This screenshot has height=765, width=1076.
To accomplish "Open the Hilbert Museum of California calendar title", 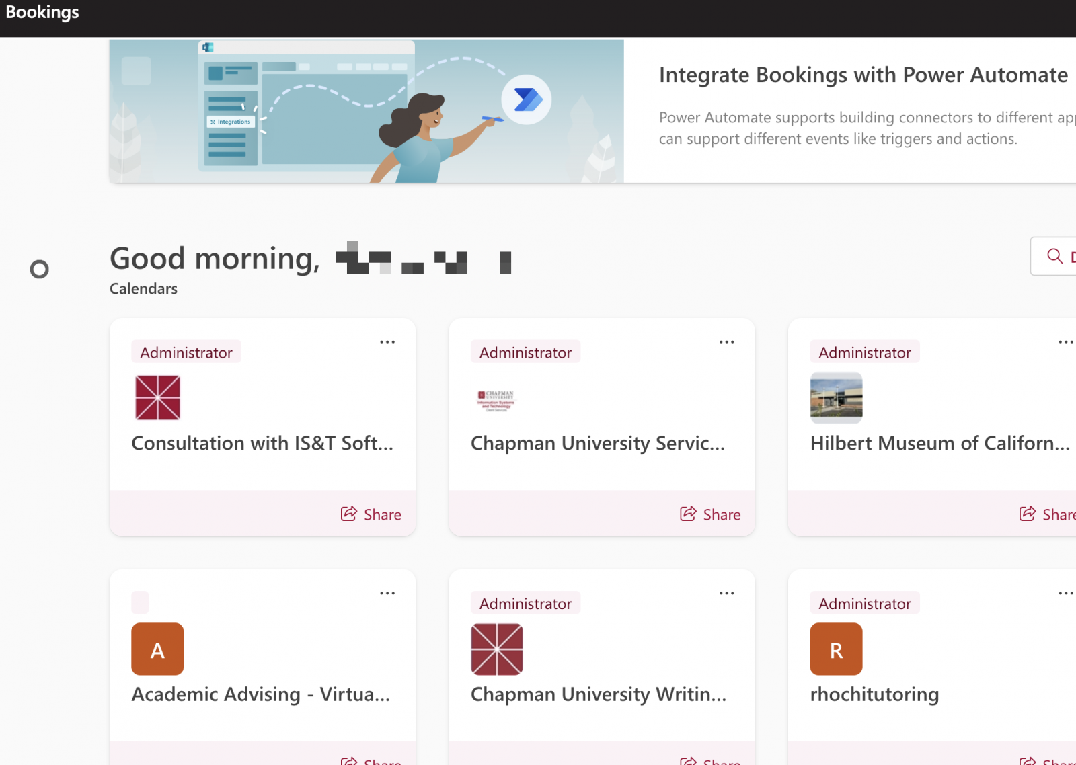I will pyautogui.click(x=939, y=444).
